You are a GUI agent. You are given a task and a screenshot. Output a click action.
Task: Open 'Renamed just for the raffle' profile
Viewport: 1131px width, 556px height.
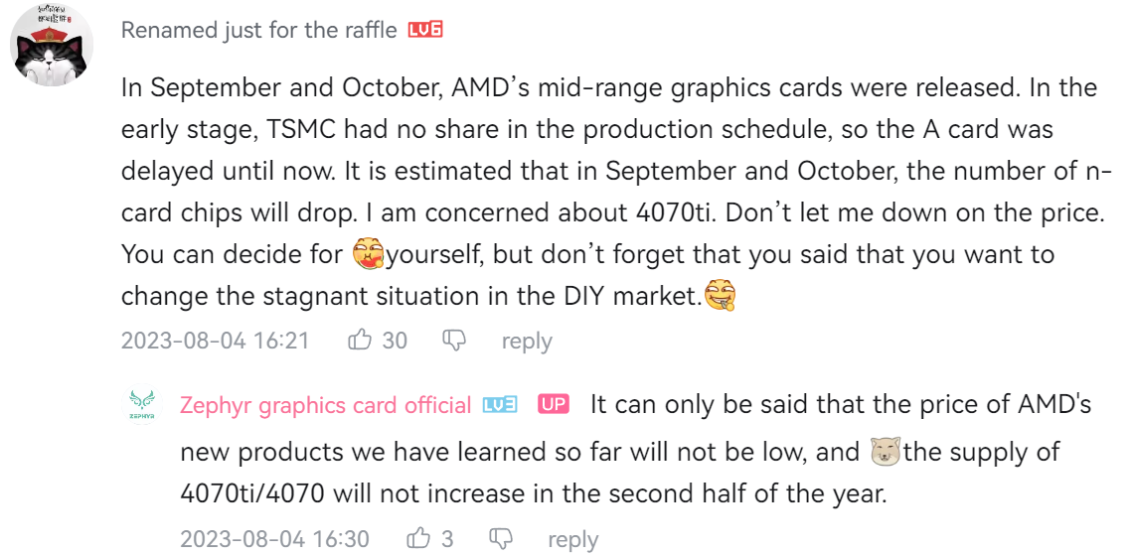tap(259, 30)
